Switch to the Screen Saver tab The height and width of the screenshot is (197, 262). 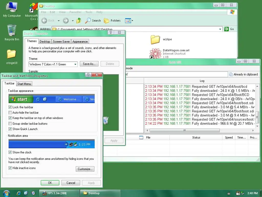coord(61,42)
